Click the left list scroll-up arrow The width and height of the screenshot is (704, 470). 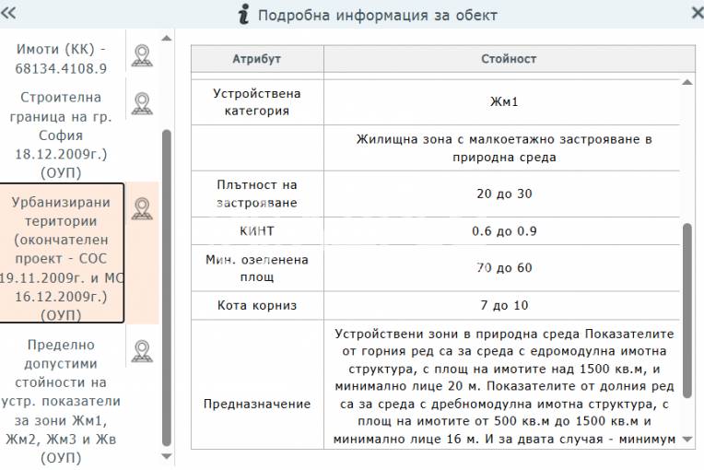(167, 39)
